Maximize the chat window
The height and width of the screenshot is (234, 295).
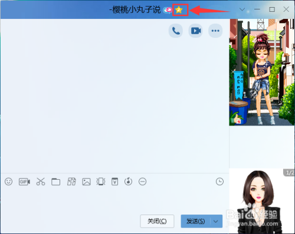(x=272, y=9)
